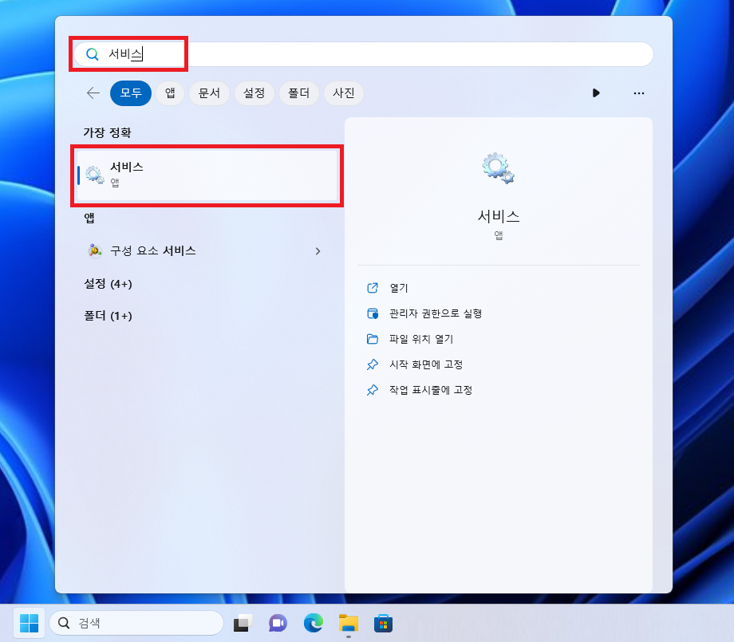
Task: Click the Windows Start button
Action: [29, 623]
